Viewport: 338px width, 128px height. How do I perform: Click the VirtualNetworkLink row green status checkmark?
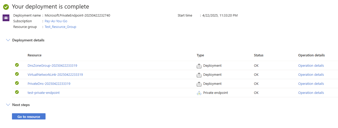pyautogui.click(x=17, y=74)
